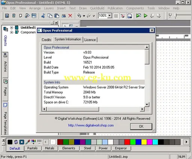
Task: Click the info list's scroll-down arrow
Action: pyautogui.click(x=147, y=104)
